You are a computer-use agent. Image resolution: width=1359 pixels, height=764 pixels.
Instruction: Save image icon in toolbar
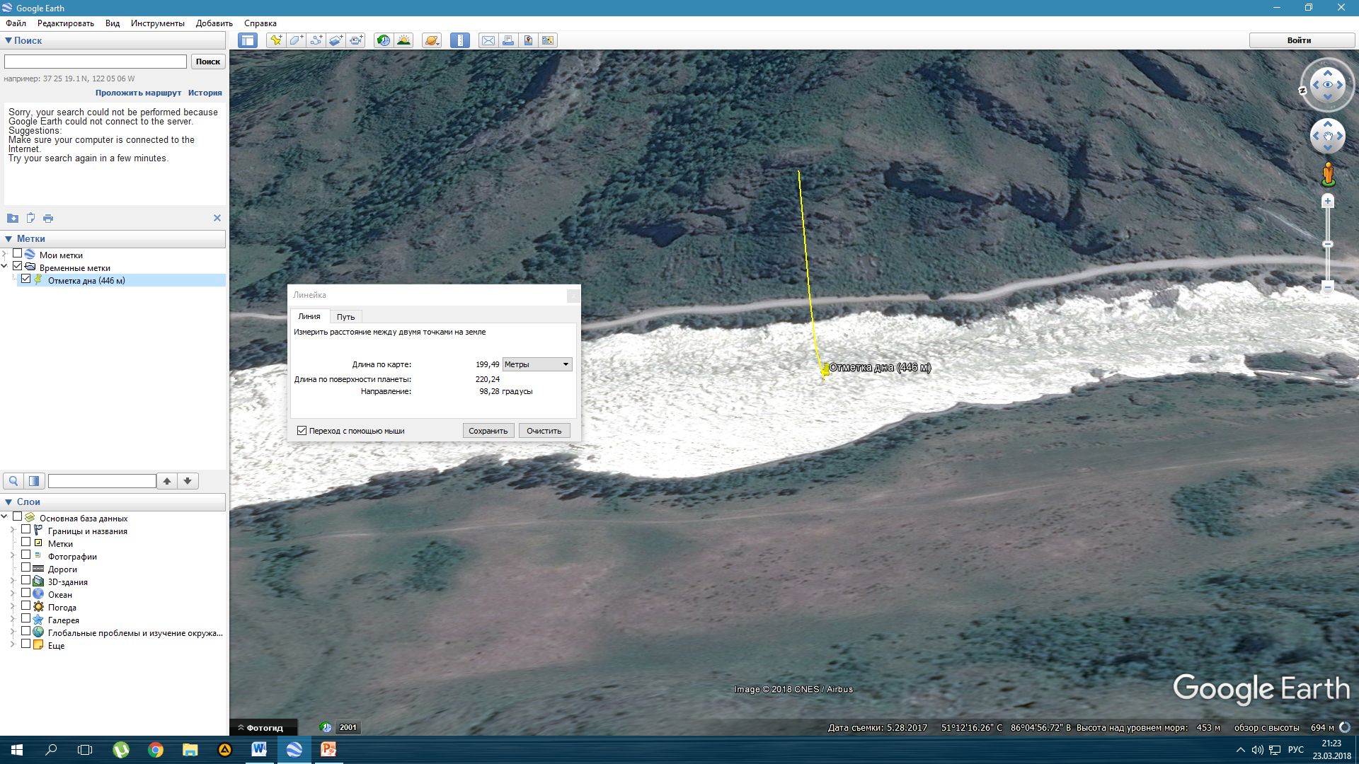(528, 40)
